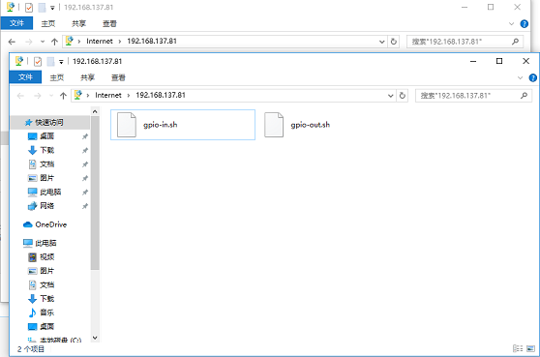This screenshot has height=357, width=540.
Task: Refresh the front window address bar
Action: pos(402,96)
